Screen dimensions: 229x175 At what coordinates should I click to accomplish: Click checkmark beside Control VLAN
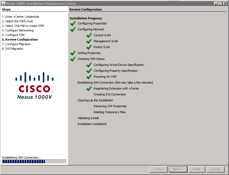[89, 35]
